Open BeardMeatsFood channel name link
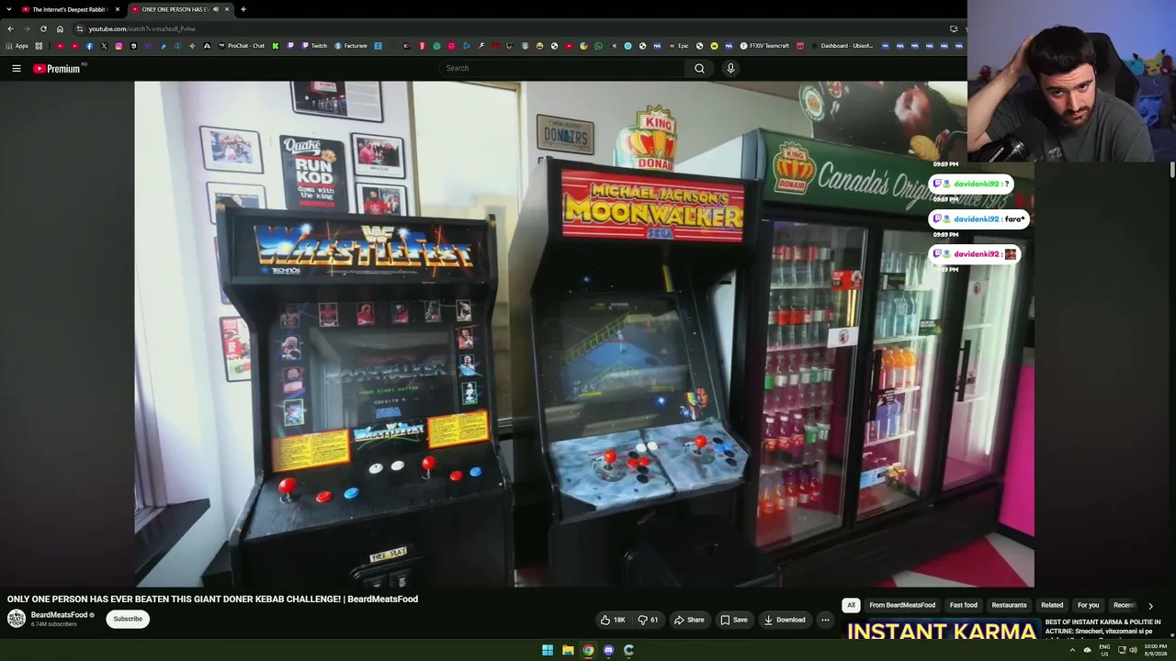 pyautogui.click(x=60, y=615)
